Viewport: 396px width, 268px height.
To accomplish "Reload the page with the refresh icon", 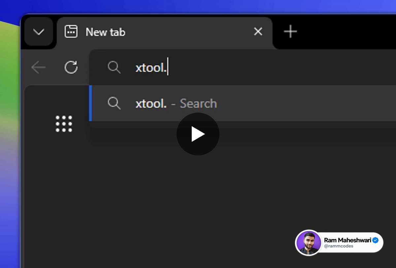I will (x=71, y=67).
